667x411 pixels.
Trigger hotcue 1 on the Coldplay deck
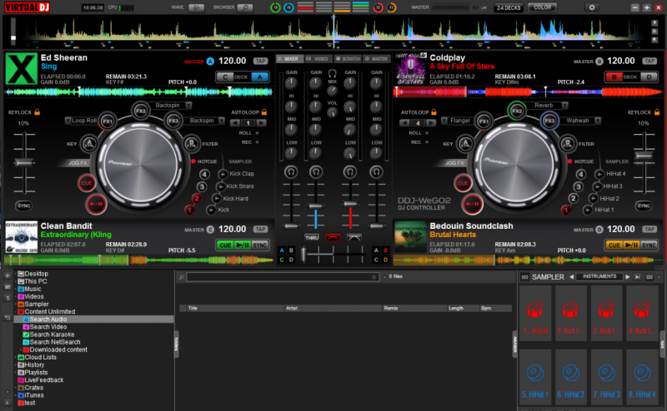[x=566, y=210]
